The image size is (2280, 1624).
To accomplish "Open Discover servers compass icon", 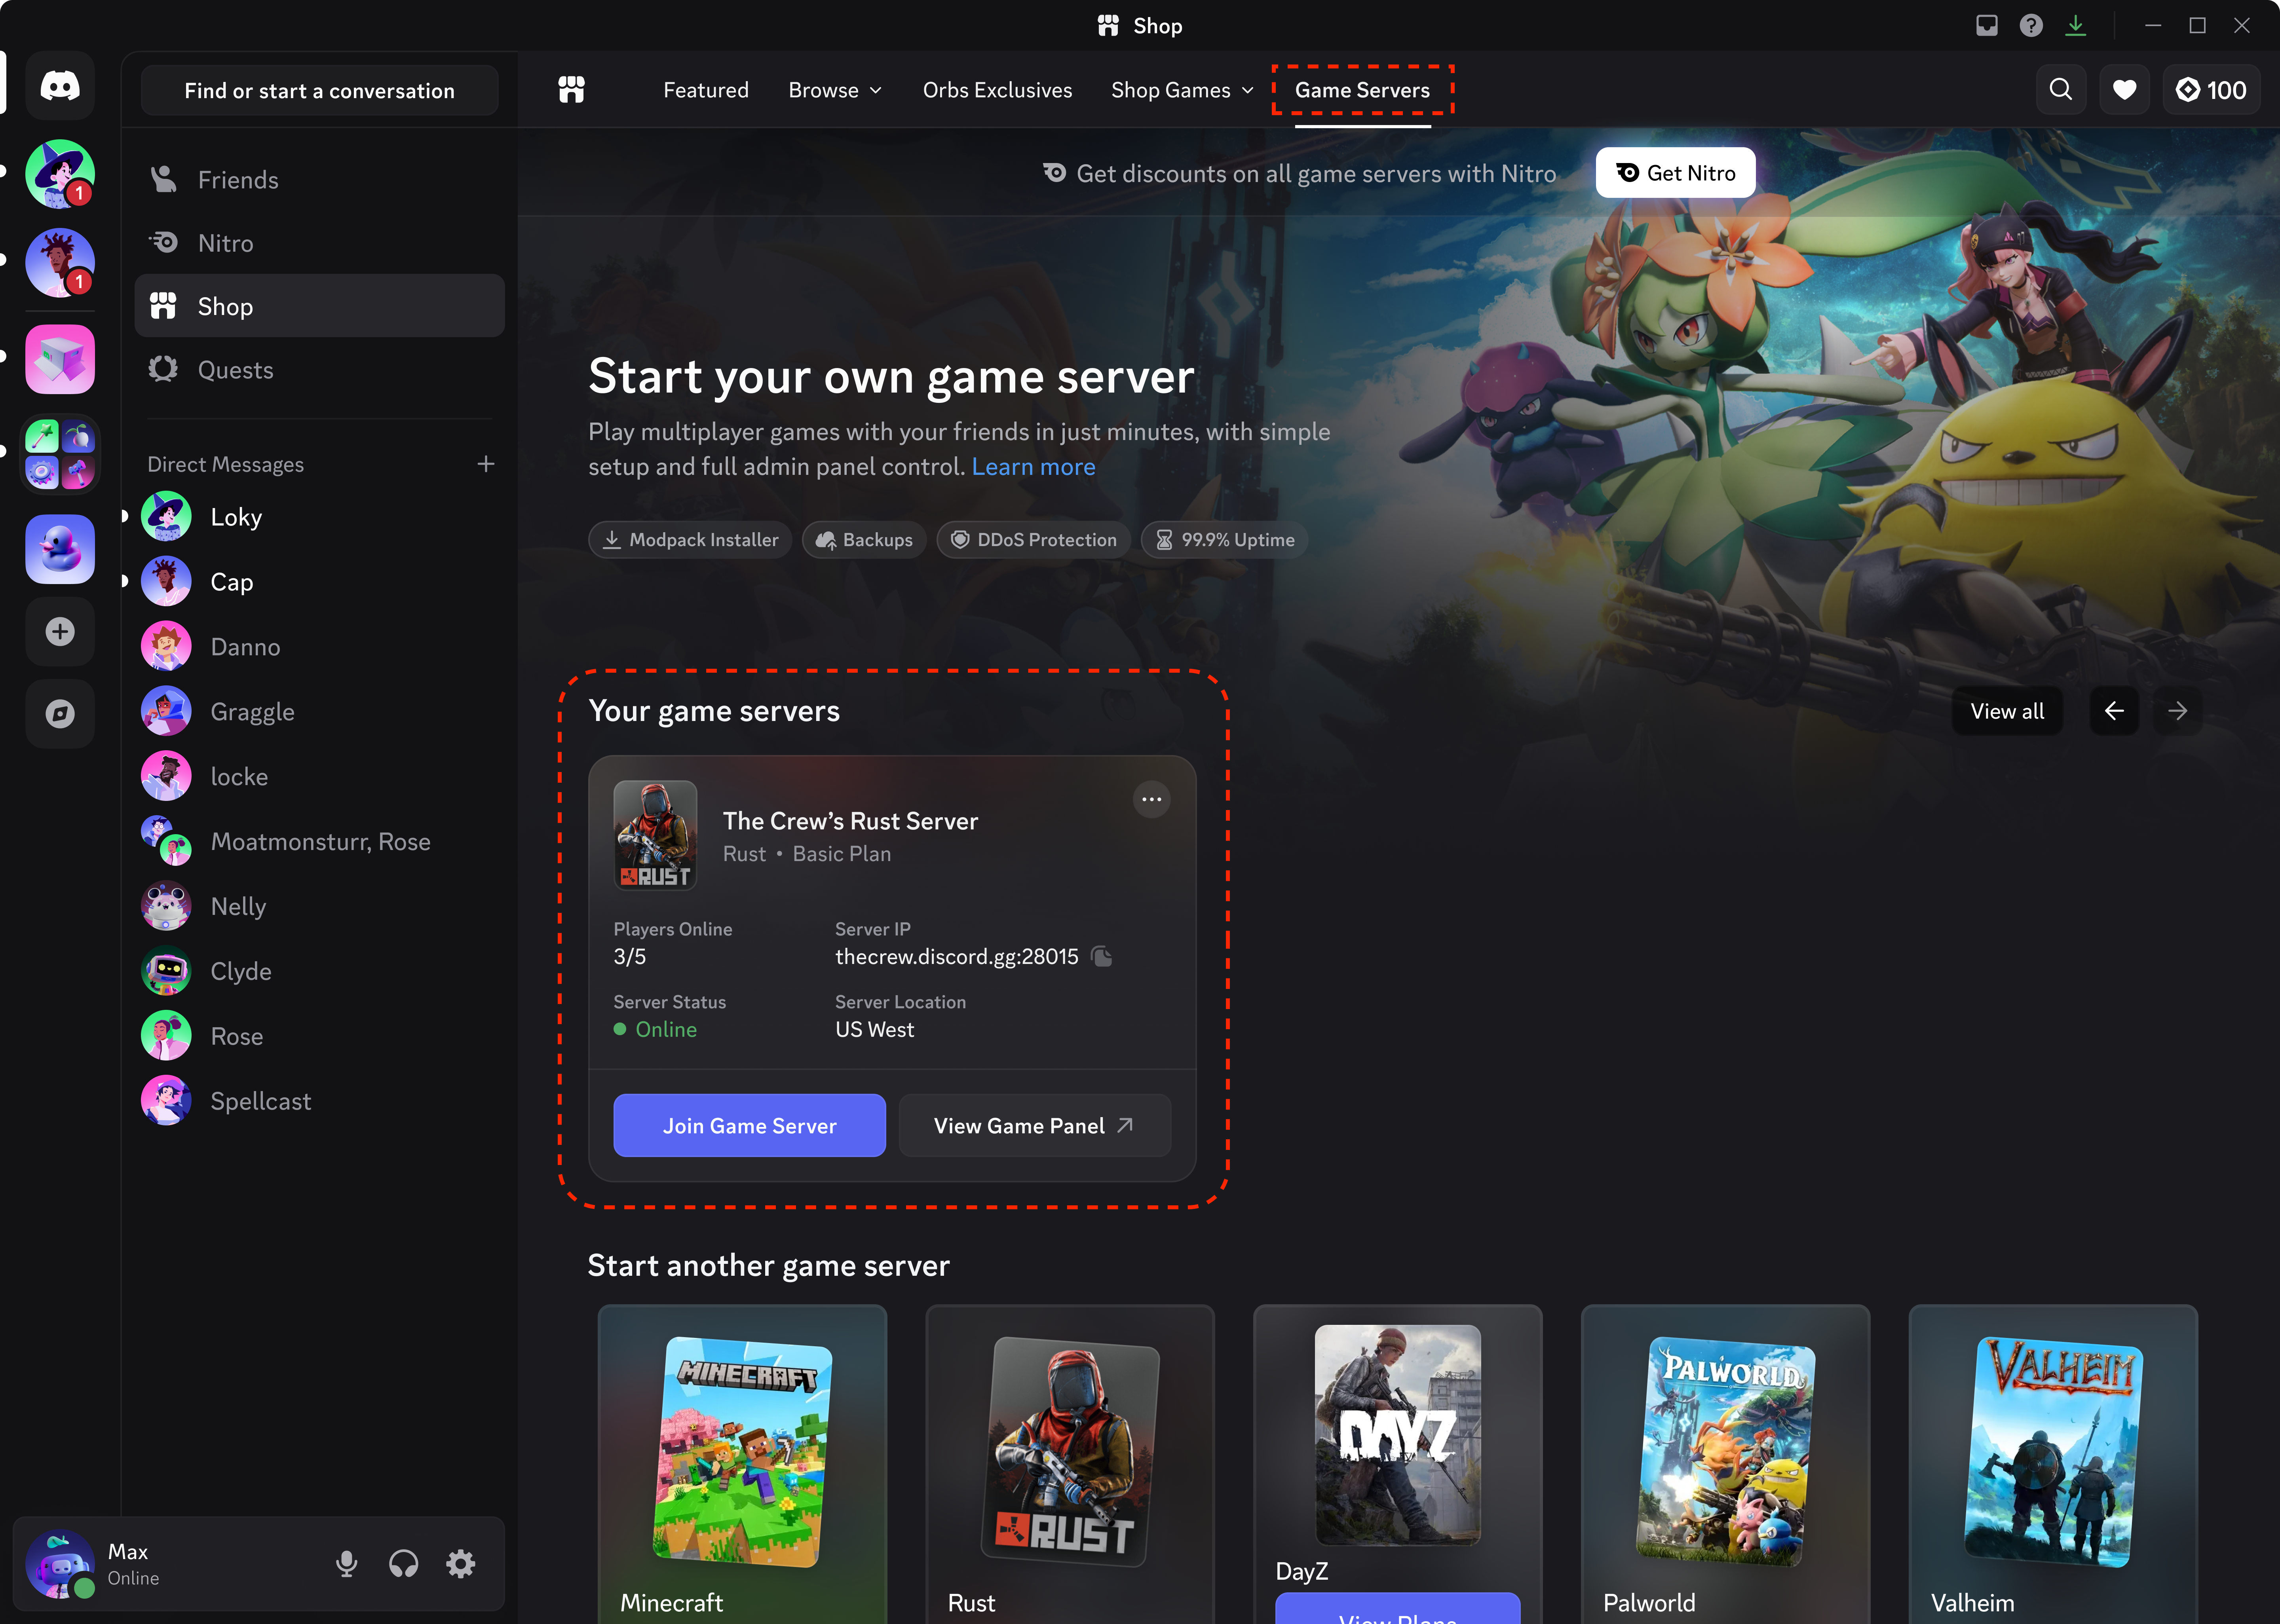I will click(x=60, y=714).
